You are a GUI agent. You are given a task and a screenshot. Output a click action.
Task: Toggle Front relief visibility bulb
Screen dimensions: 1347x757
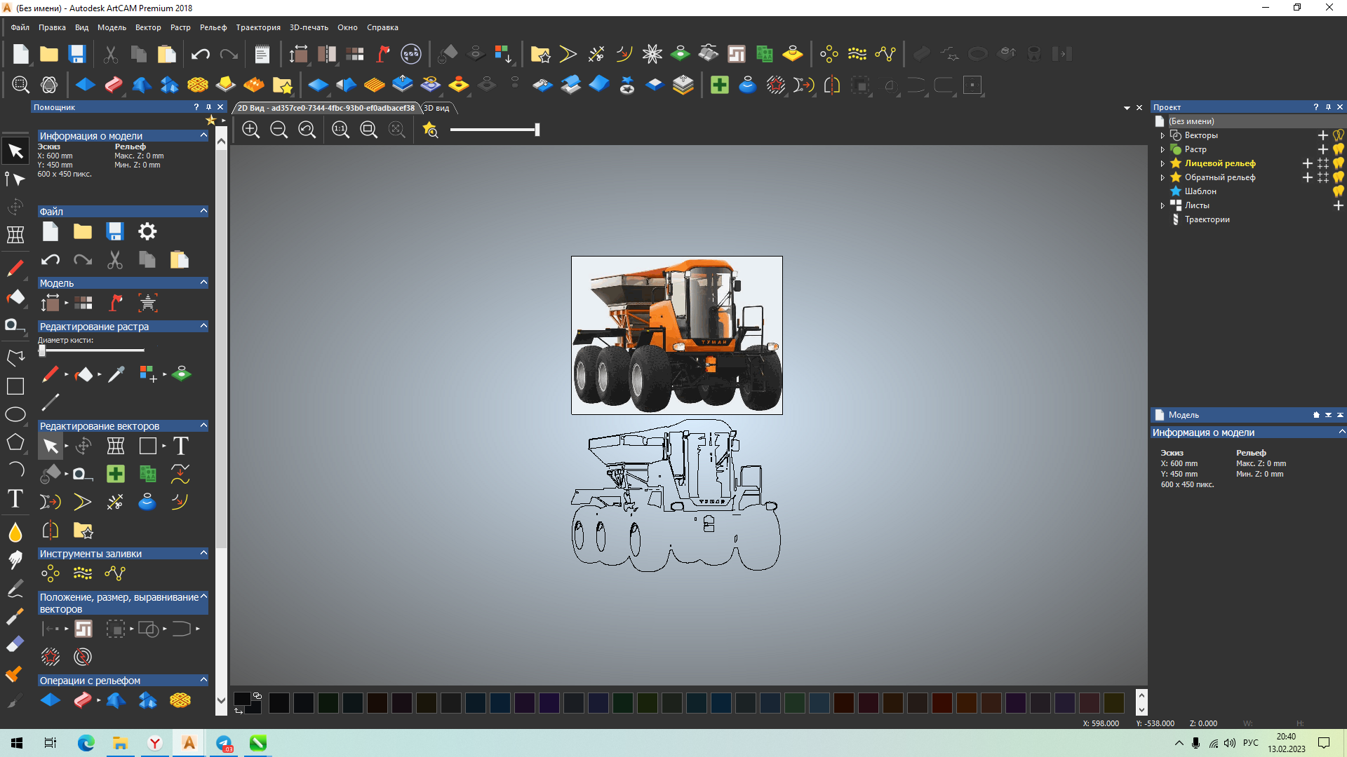[1339, 163]
